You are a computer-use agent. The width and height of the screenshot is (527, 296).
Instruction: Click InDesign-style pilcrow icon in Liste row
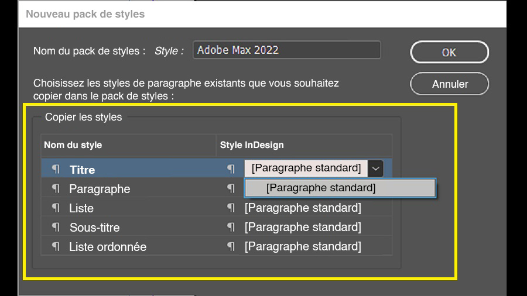coord(231,208)
